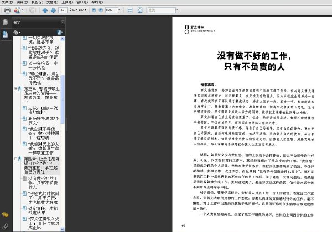
Task: Select the 第四章 让责任感凝聚 bookmark
Action: [x=41, y=165]
